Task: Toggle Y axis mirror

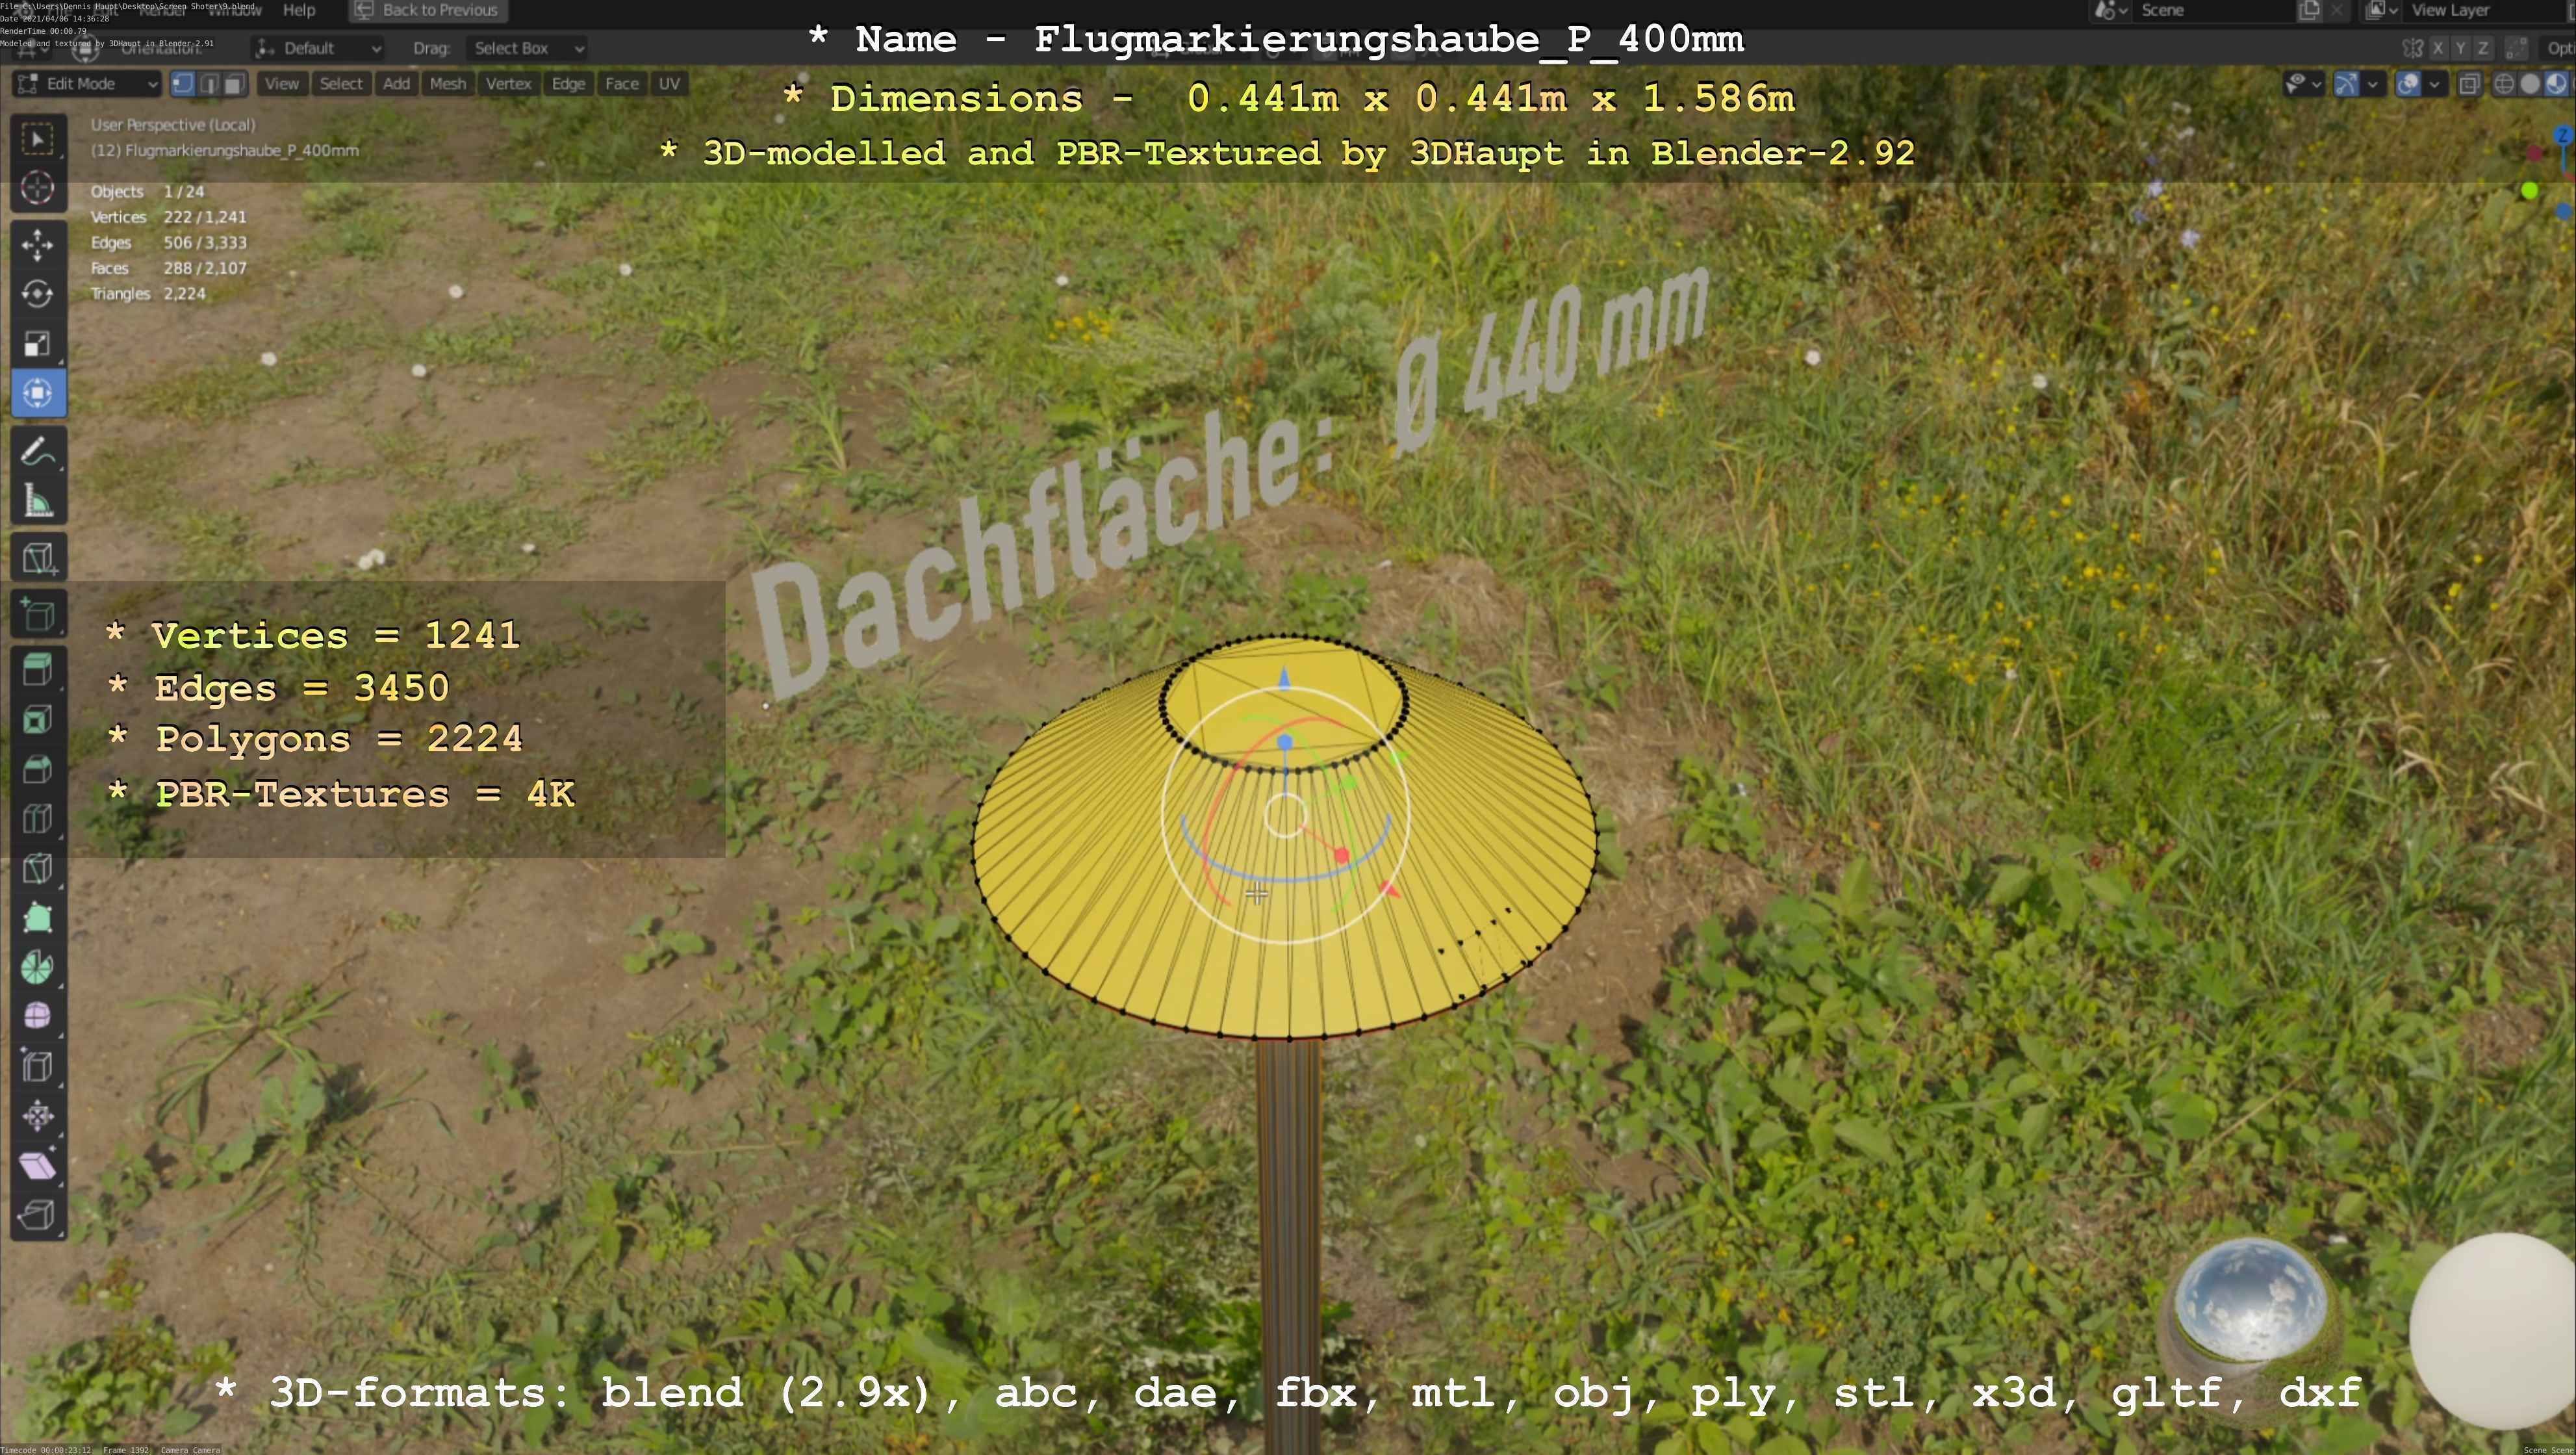Action: coord(2460,48)
